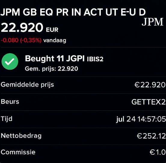Tap the JPM company logo
The width and height of the screenshot is (166, 163).
(152, 22)
